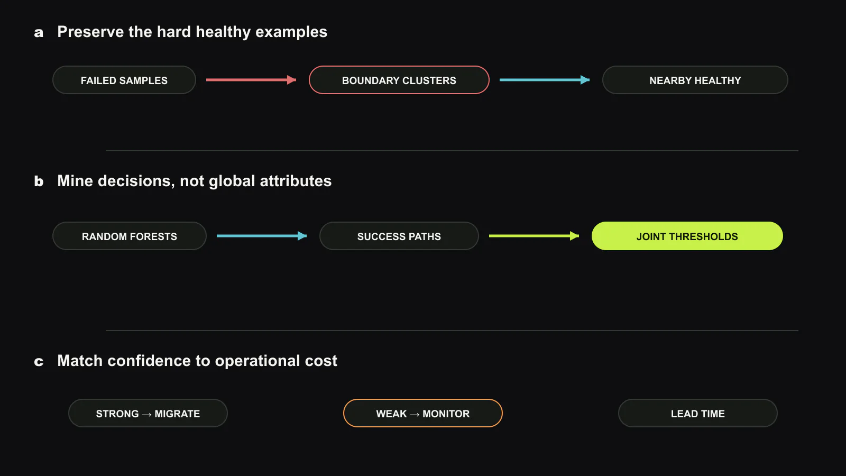Select the RANDOM FORESTS pill

[x=130, y=236]
